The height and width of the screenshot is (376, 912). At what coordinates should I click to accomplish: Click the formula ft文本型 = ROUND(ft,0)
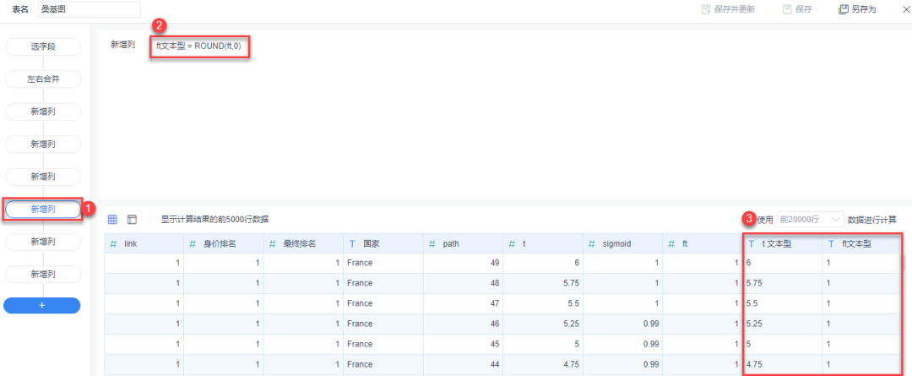click(199, 46)
